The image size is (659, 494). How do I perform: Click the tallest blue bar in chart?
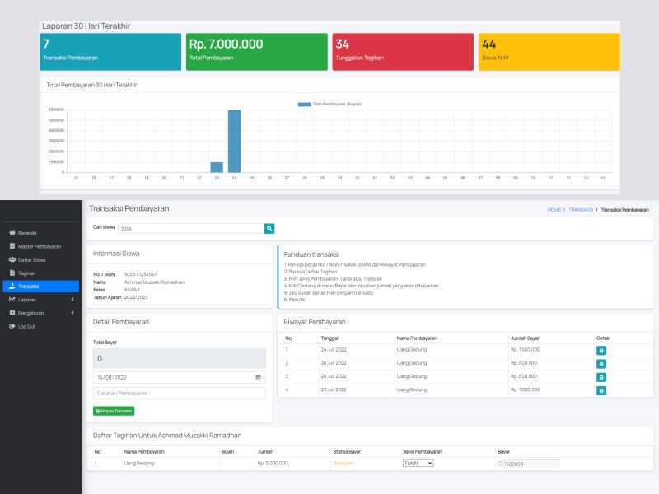pos(234,140)
